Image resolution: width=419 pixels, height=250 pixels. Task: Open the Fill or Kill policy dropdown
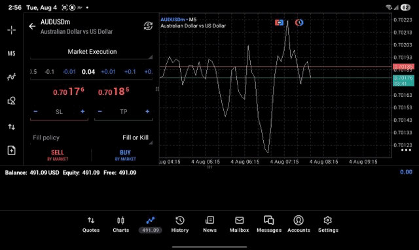[x=92, y=138]
